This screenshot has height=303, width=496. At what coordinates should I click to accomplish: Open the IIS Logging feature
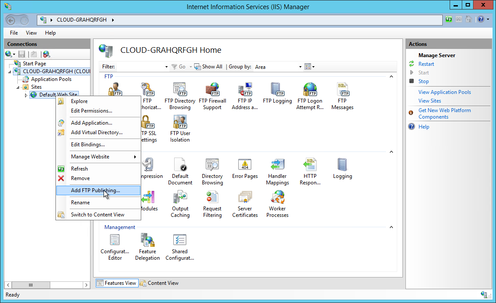coord(342,169)
